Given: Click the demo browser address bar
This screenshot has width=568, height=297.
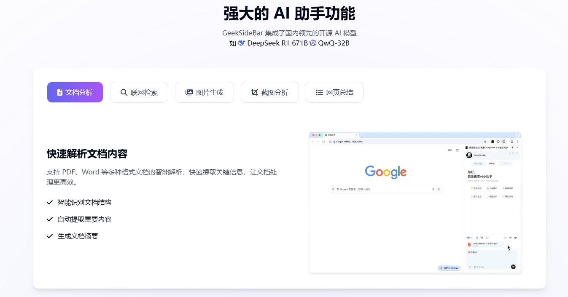Looking at the screenshot, I should [408, 142].
